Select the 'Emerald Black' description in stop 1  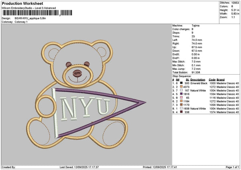tap(199, 83)
